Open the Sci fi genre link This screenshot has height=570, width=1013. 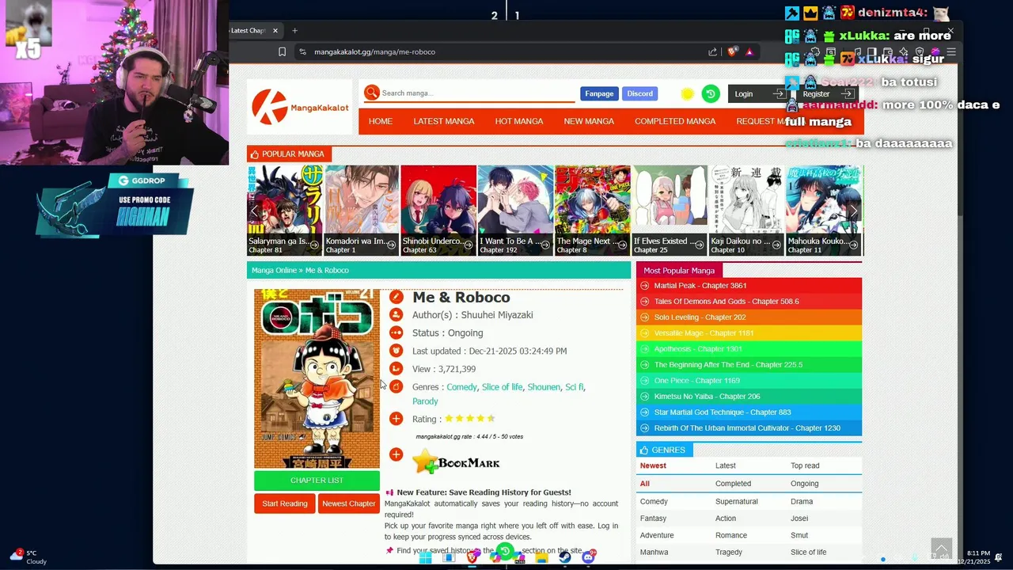pyautogui.click(x=574, y=387)
